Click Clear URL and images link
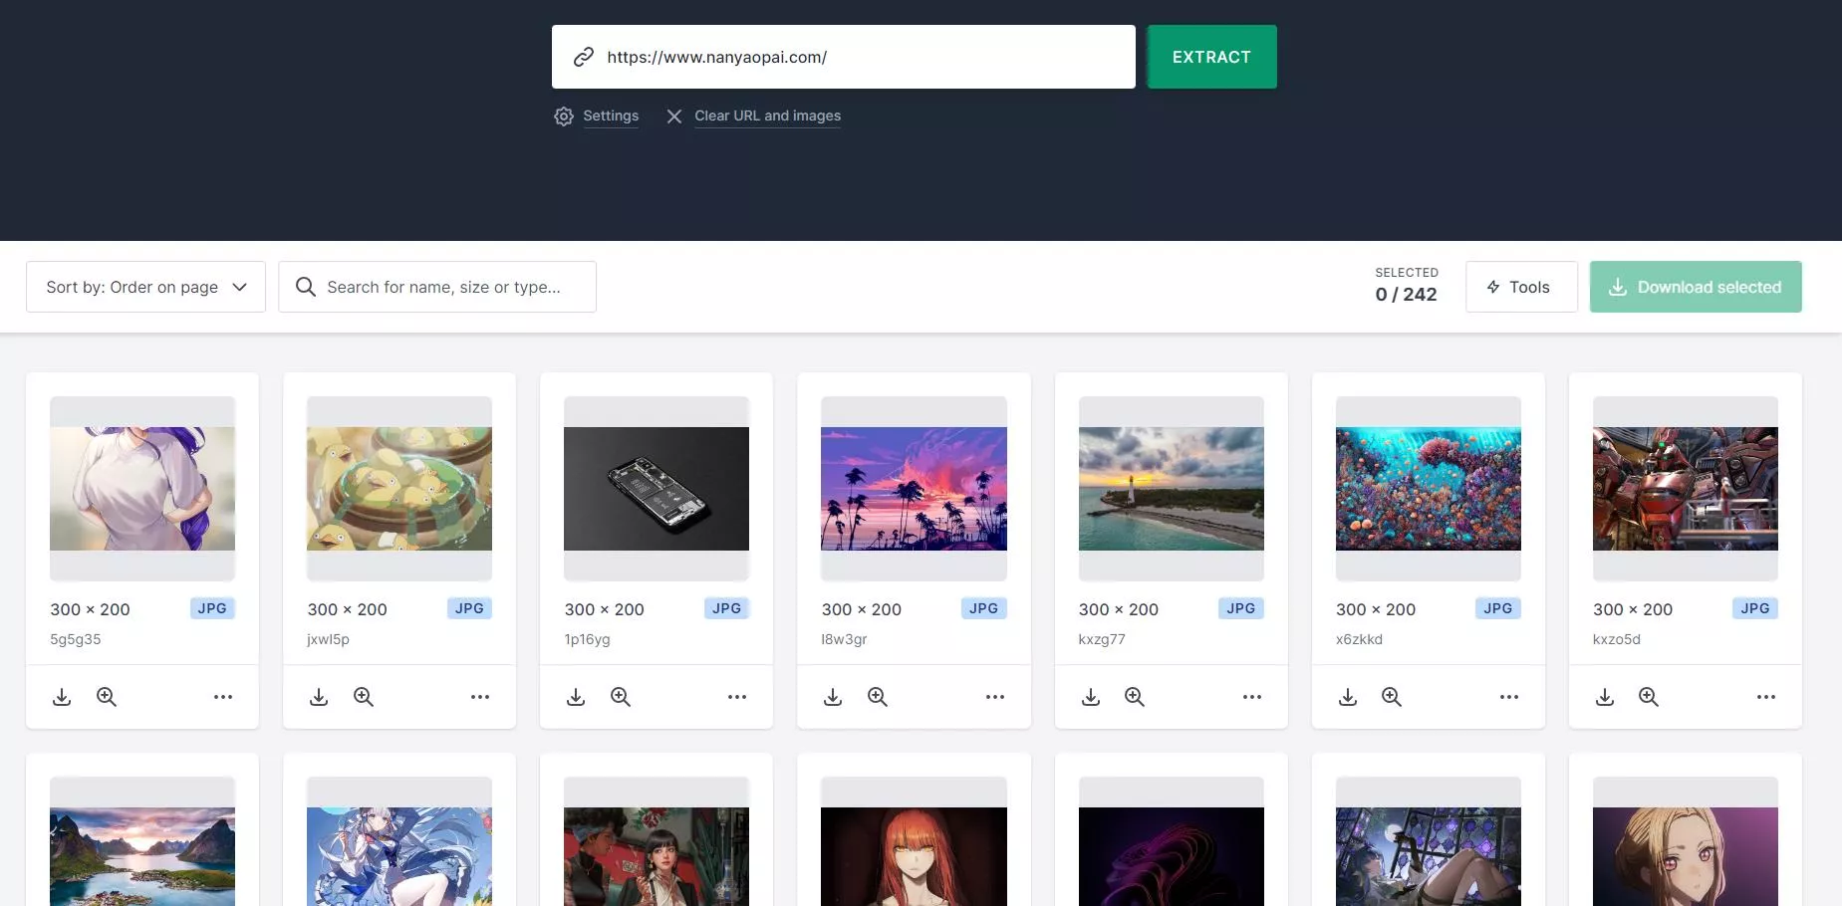The image size is (1842, 906). [767, 115]
